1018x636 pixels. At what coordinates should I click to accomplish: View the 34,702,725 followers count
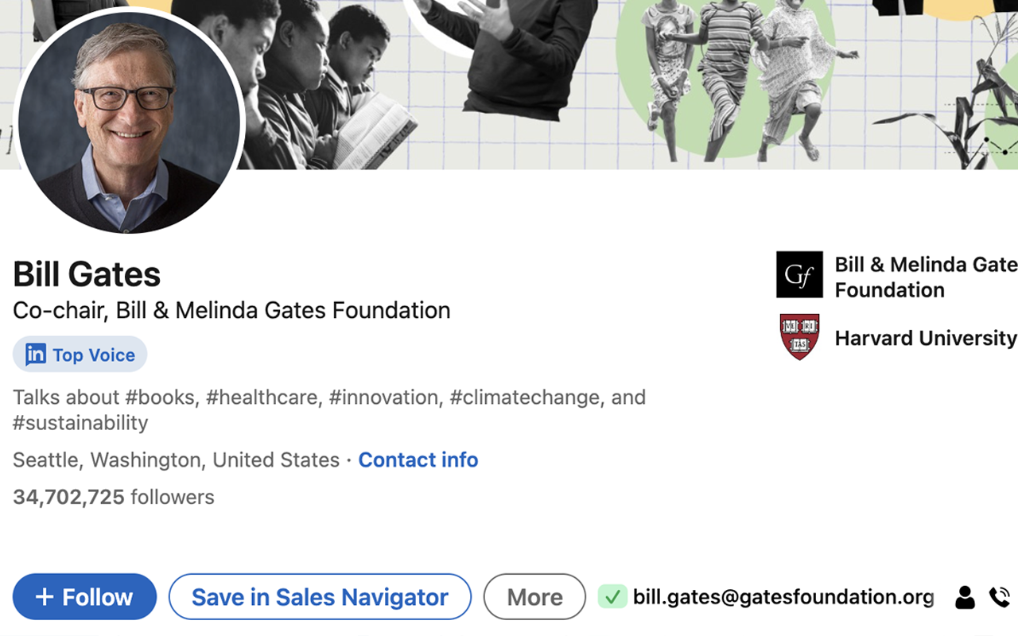tap(114, 498)
